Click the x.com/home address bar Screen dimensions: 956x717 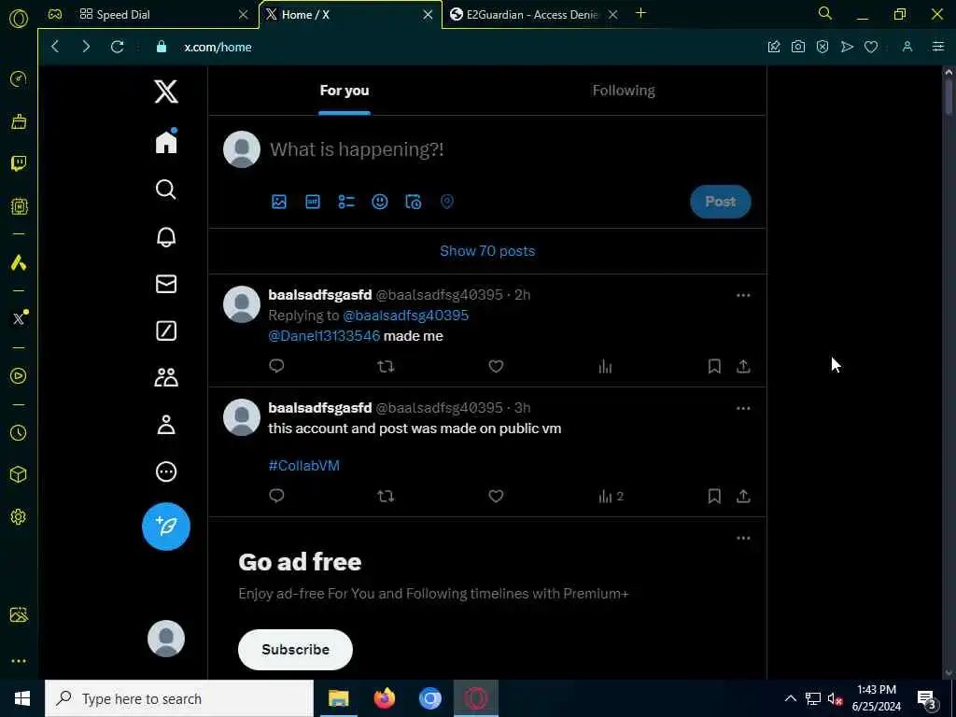coord(218,47)
